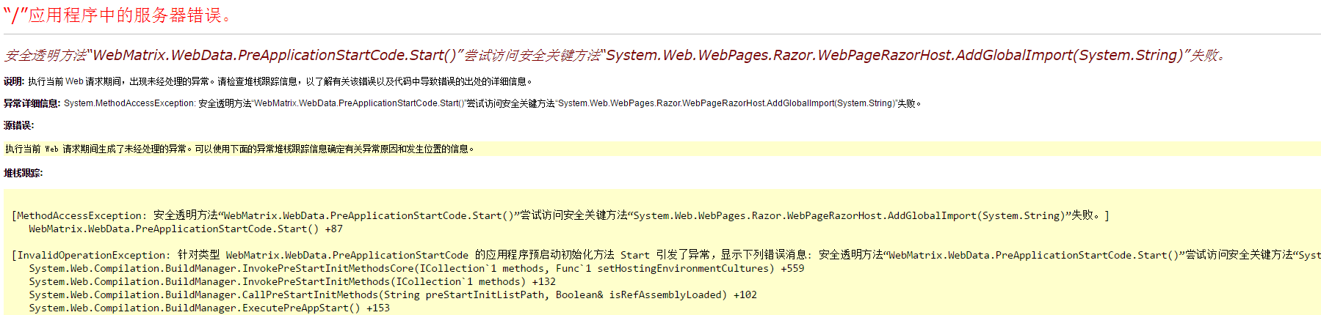This screenshot has height=315, width=1321.
Task: Click the red server error title heading
Action: (x=117, y=15)
